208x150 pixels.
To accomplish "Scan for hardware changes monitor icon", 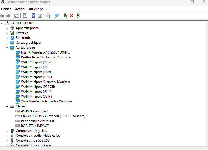I will pyautogui.click(x=57, y=15).
